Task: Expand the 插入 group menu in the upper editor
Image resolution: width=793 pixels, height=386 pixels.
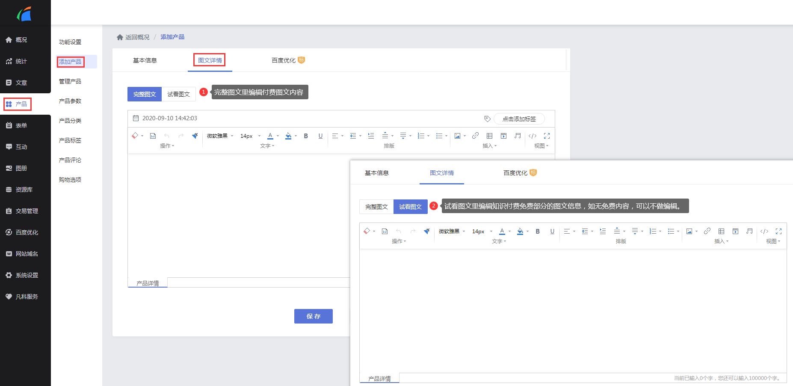Action: click(x=489, y=146)
